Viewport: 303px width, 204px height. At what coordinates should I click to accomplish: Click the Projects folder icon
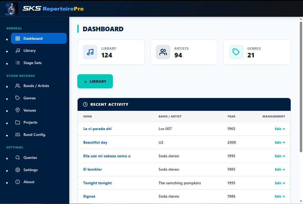(x=18, y=122)
